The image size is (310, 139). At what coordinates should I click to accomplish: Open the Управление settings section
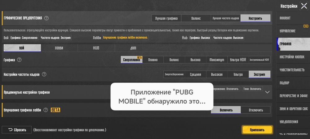[x=293, y=31]
